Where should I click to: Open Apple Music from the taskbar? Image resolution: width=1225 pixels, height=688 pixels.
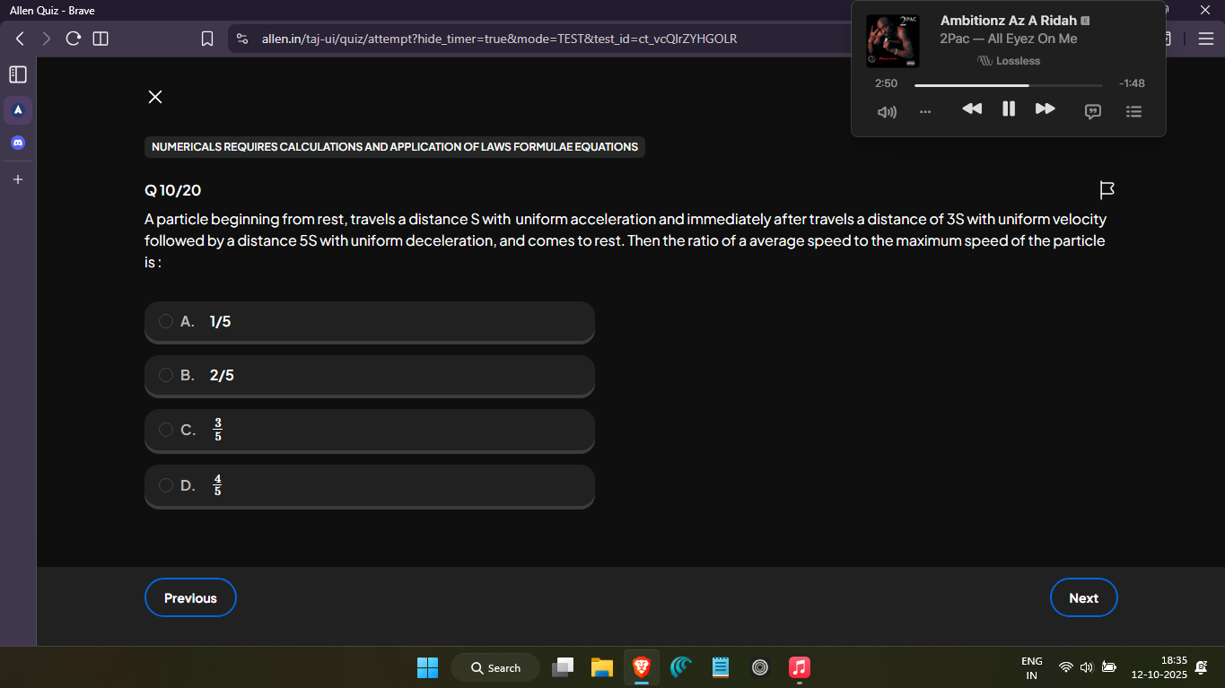[x=799, y=667]
